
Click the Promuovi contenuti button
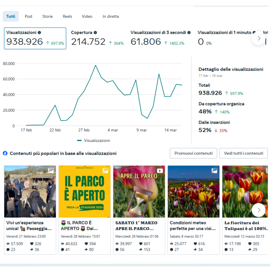(193, 153)
